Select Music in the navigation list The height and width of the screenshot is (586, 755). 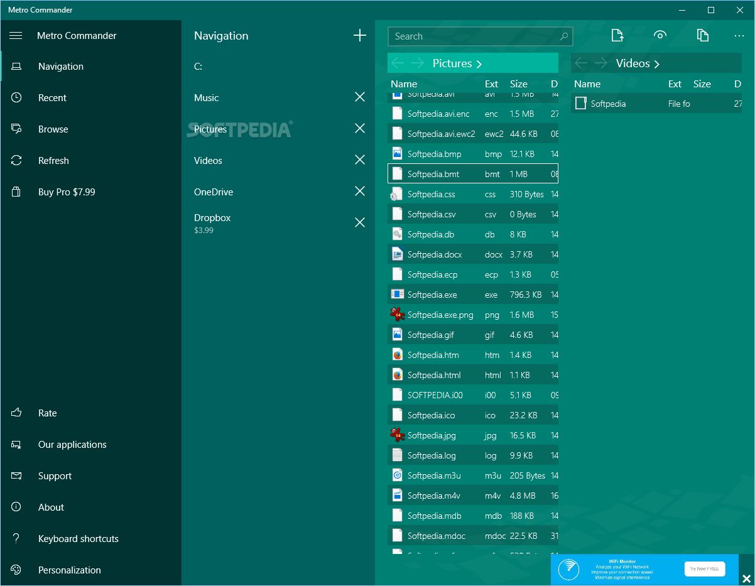click(207, 98)
